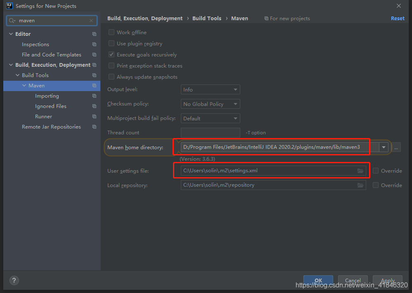The width and height of the screenshot is (412, 293).
Task: Click the project-level icon beside Maven tree row
Action: click(94, 86)
